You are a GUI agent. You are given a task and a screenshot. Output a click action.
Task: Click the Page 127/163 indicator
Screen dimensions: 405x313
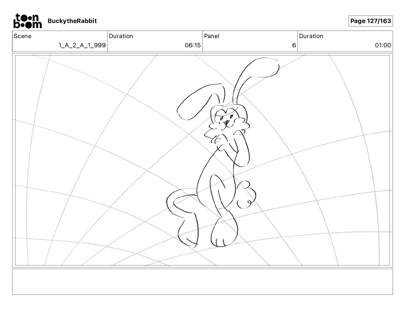370,21
